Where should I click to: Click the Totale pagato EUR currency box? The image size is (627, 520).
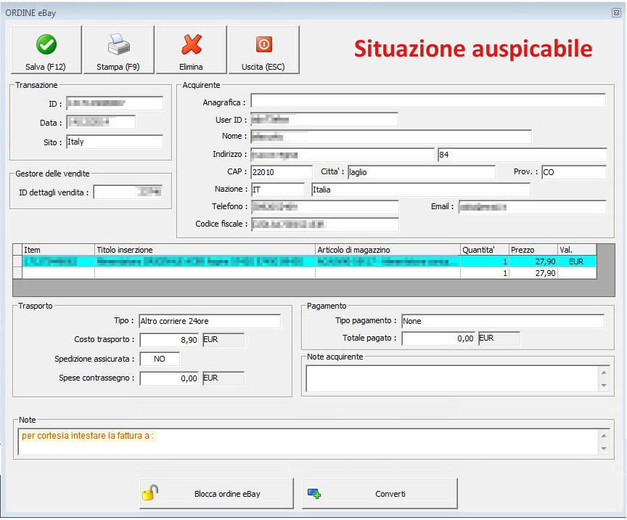tap(499, 338)
